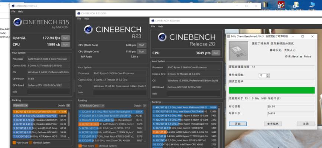The height and width of the screenshot is (148, 322).
Task: Click the Info field in Cinebench R20
Action: point(193,94)
